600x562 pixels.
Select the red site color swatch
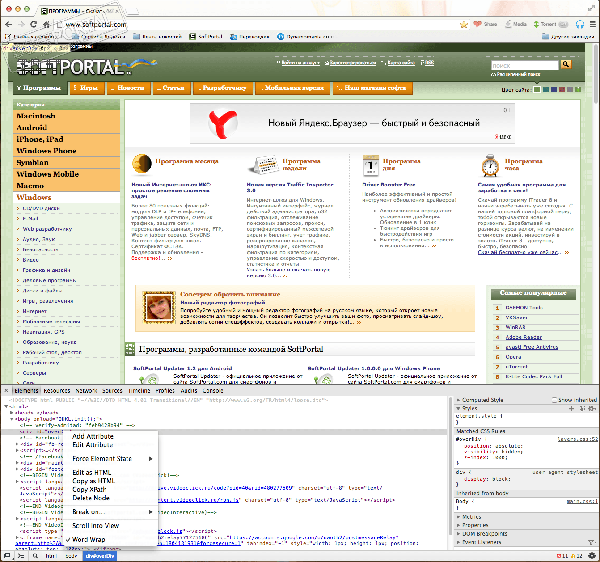(562, 89)
